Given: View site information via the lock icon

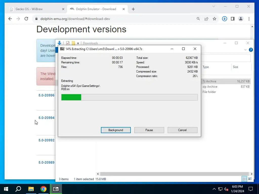Looking at the screenshot, I should [x=36, y=19].
